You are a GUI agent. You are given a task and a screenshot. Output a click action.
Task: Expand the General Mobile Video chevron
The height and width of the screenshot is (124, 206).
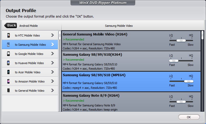click(52, 90)
